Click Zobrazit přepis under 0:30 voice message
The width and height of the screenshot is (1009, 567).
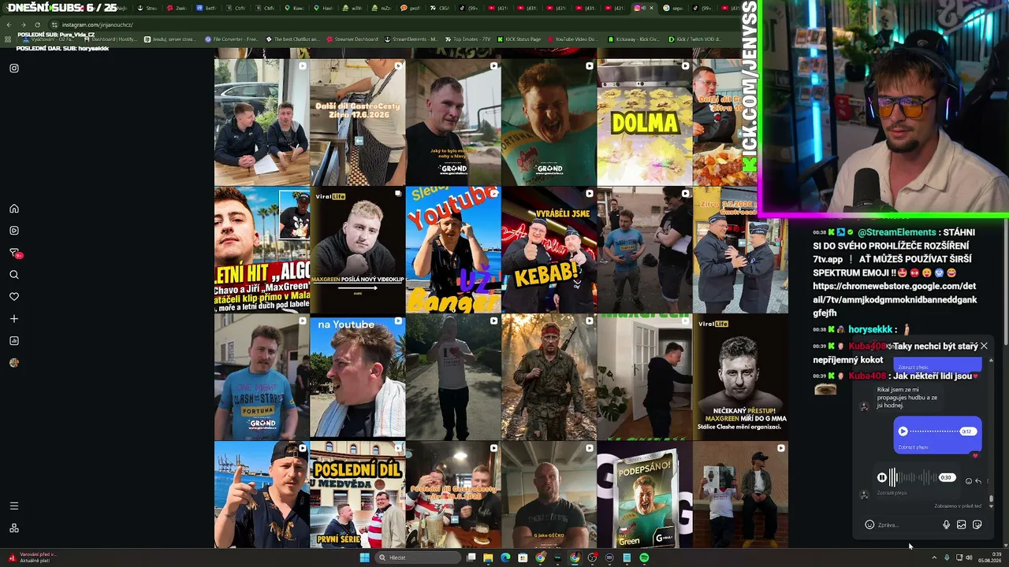(x=892, y=493)
